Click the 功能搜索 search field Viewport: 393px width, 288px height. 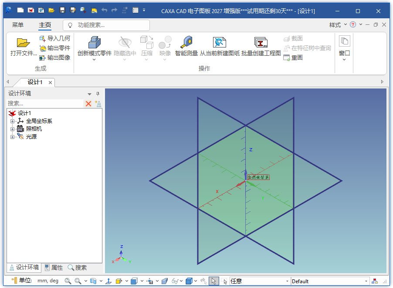tap(106, 25)
